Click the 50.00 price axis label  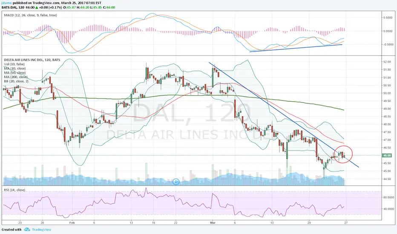coord(387,93)
